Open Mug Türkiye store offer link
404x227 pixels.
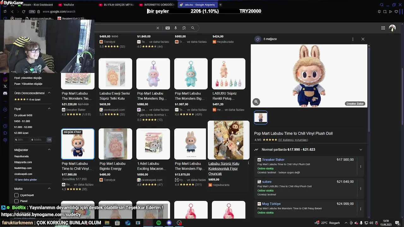pyautogui.click(x=271, y=204)
